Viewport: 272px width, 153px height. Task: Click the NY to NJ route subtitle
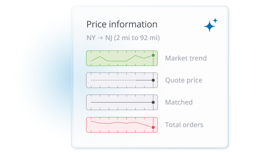coord(123,38)
